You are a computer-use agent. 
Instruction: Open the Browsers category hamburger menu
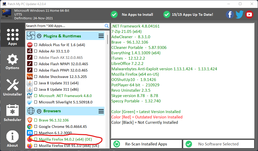101,111
